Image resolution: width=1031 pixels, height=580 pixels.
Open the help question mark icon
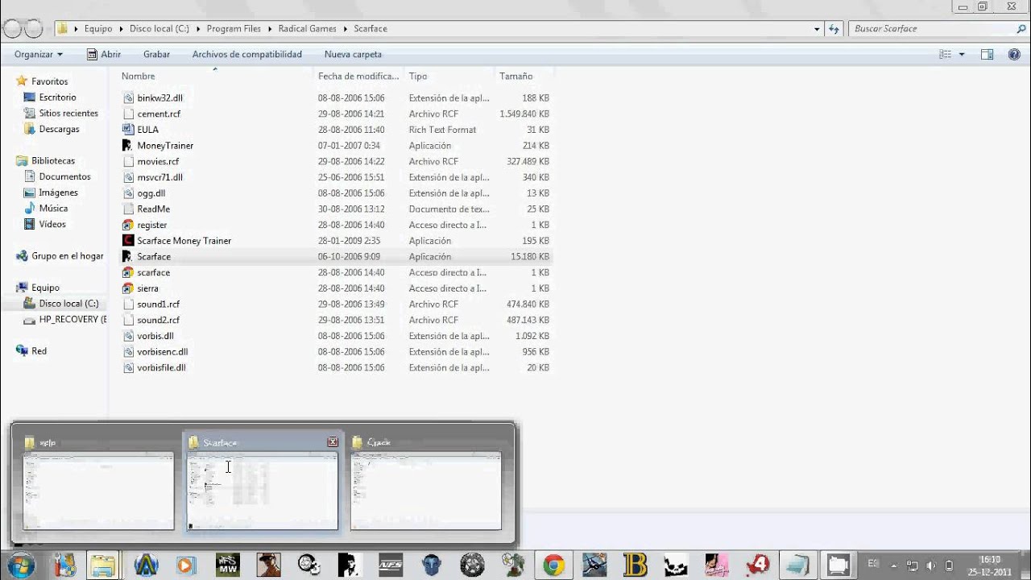tap(1014, 54)
